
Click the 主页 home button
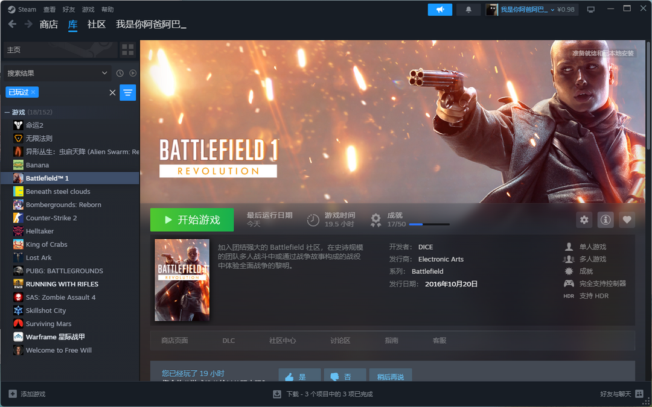click(x=60, y=50)
